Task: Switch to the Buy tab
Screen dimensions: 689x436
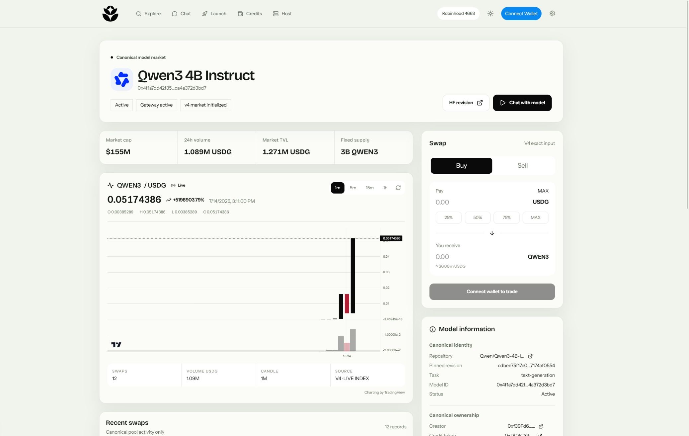Action: [x=461, y=166]
